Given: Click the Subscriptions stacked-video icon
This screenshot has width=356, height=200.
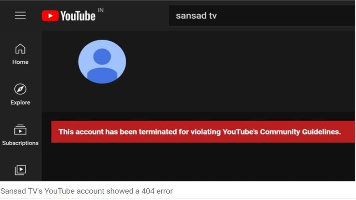Looking at the screenshot, I should point(20,130).
